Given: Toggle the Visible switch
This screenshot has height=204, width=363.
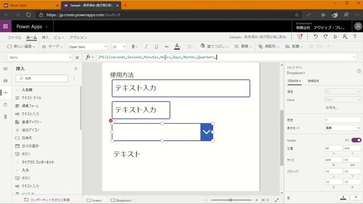Looking at the screenshot, I should click(356, 140).
